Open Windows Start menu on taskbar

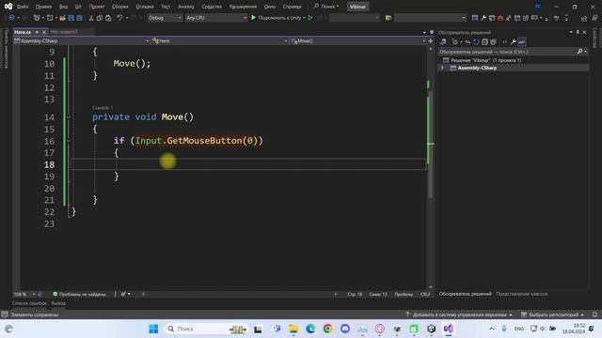(153, 329)
